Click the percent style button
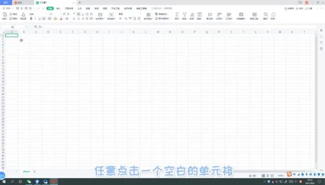325x185 pixels. tap(126, 18)
